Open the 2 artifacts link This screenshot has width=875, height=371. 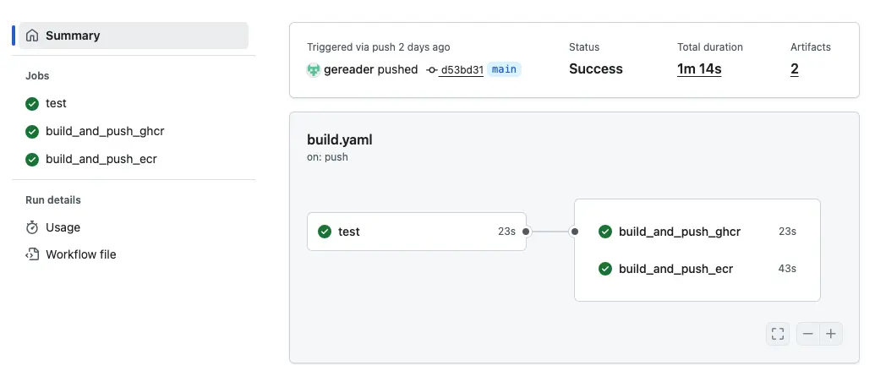click(x=795, y=69)
